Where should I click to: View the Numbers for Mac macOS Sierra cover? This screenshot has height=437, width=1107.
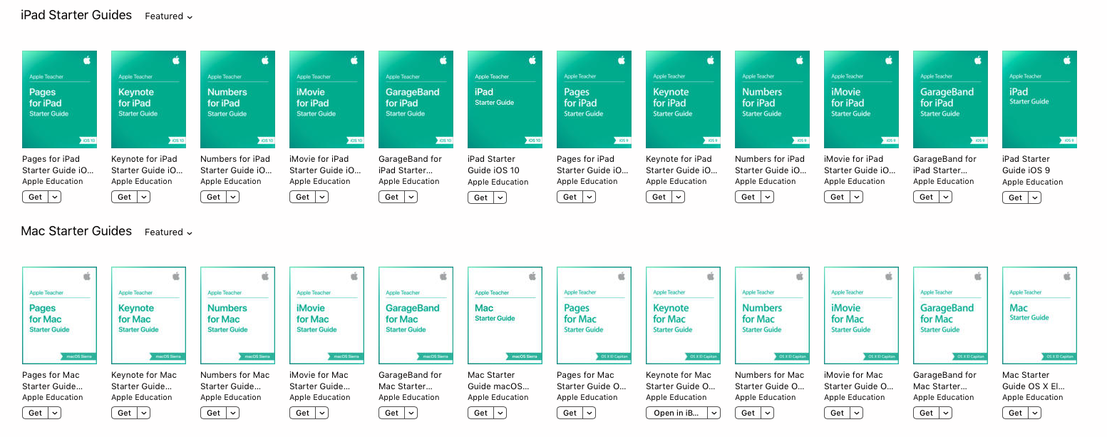(x=237, y=315)
